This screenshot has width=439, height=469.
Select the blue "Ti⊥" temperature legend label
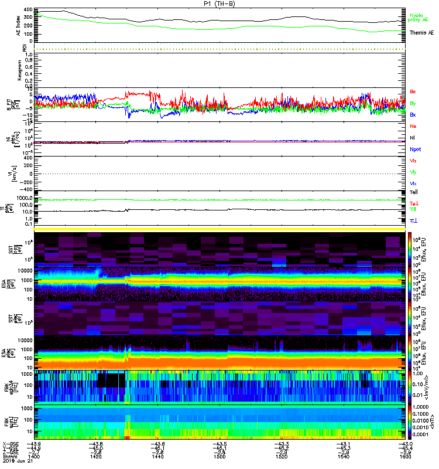click(x=413, y=221)
